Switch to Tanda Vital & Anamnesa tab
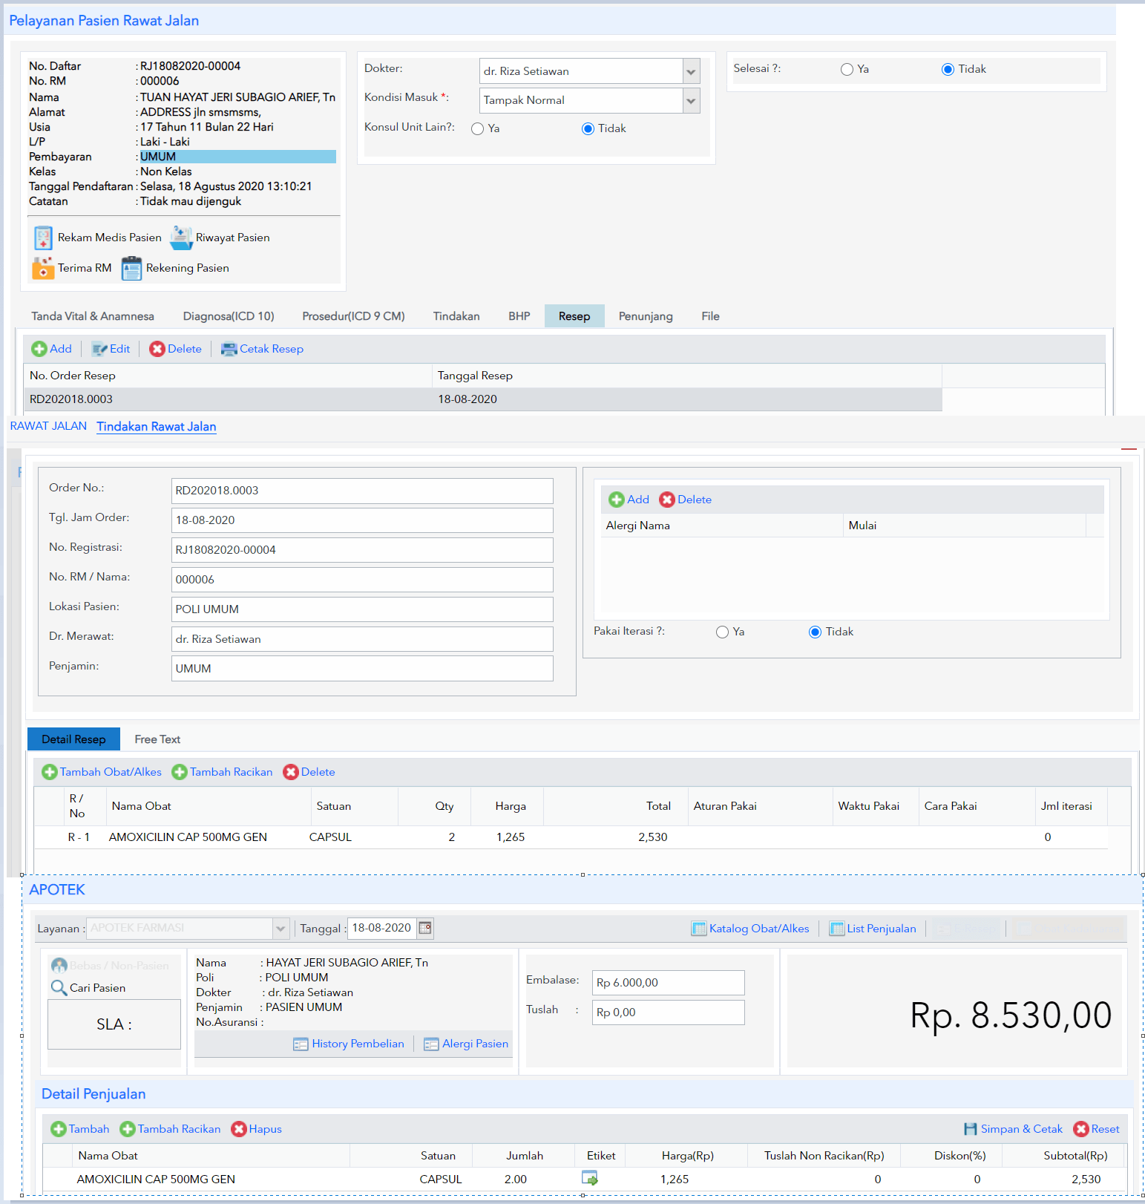Image resolution: width=1145 pixels, height=1204 pixels. click(93, 316)
